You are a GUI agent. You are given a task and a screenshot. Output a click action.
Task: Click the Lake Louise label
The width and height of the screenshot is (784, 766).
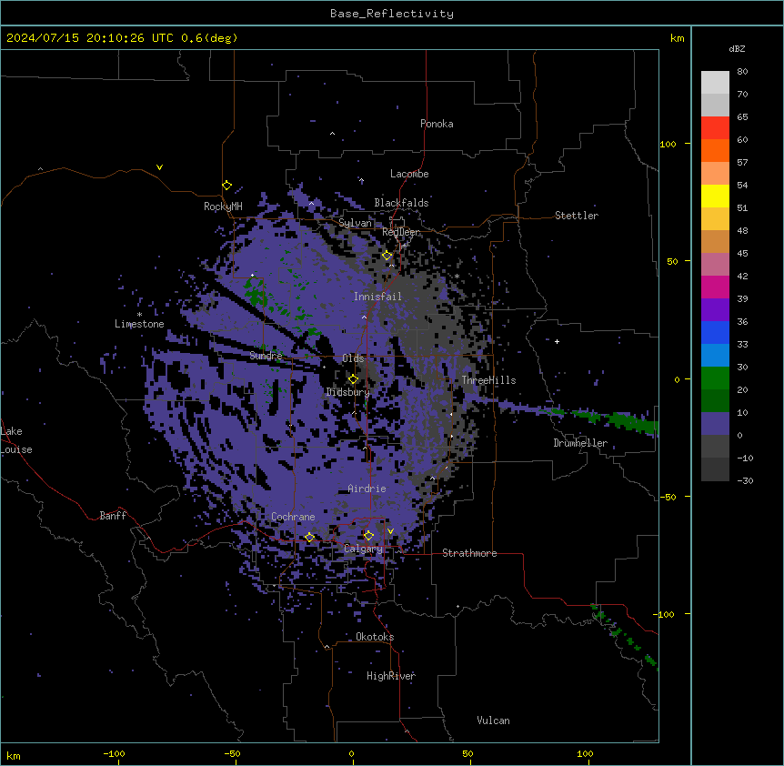pos(16,440)
